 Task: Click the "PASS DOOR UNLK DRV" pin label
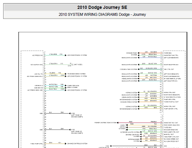point(172,125)
